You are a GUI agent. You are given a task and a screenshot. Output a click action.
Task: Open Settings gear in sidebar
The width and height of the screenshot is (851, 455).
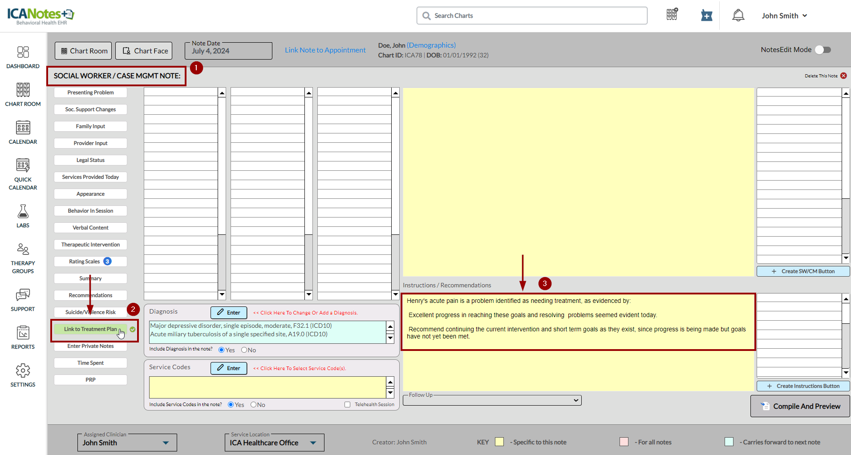click(x=23, y=371)
